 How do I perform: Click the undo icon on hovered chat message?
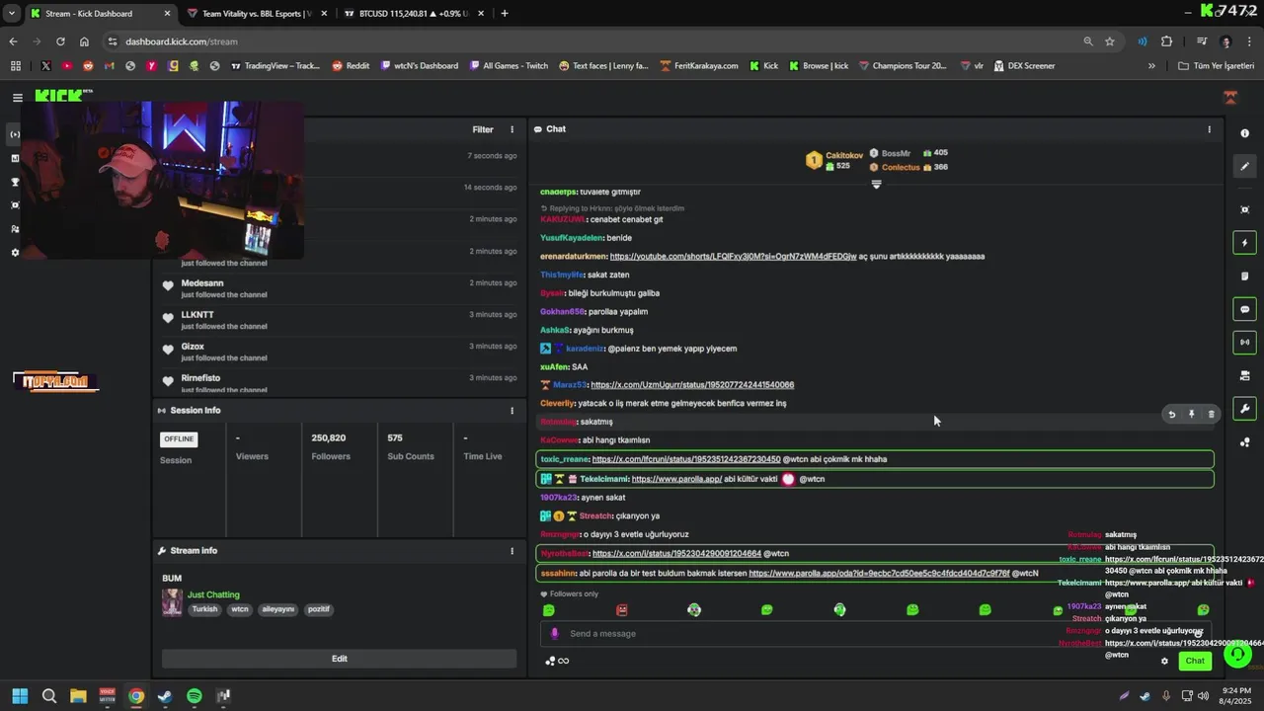click(1172, 415)
